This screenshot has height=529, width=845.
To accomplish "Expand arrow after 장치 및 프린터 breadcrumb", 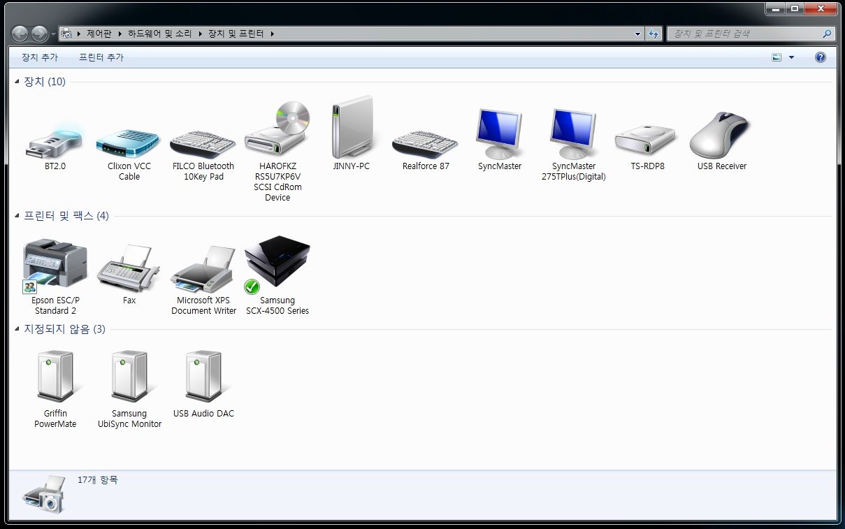I will pos(272,34).
